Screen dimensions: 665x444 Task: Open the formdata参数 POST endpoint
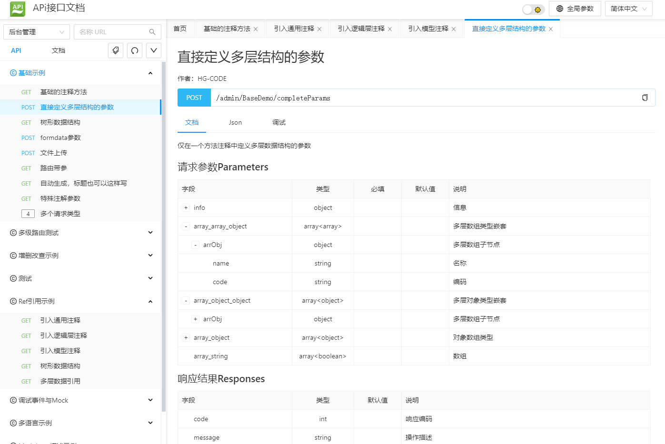coord(60,138)
